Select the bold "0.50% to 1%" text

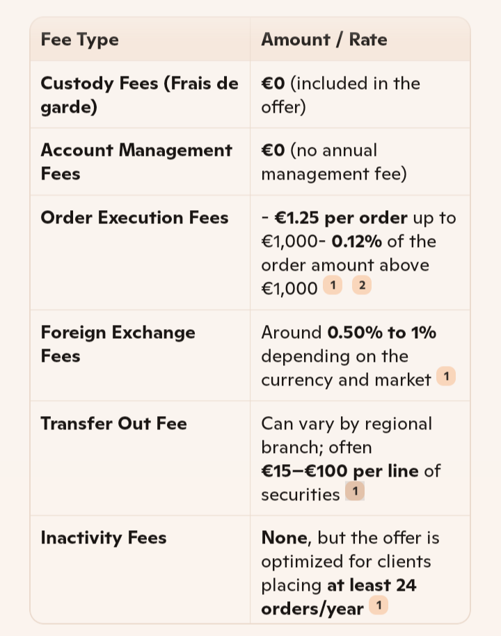381,333
